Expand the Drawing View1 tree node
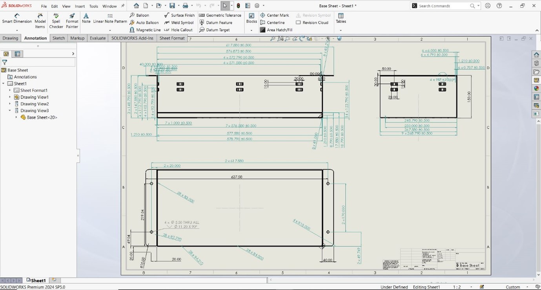Viewport: 541px width, 290px height. (x=10, y=97)
